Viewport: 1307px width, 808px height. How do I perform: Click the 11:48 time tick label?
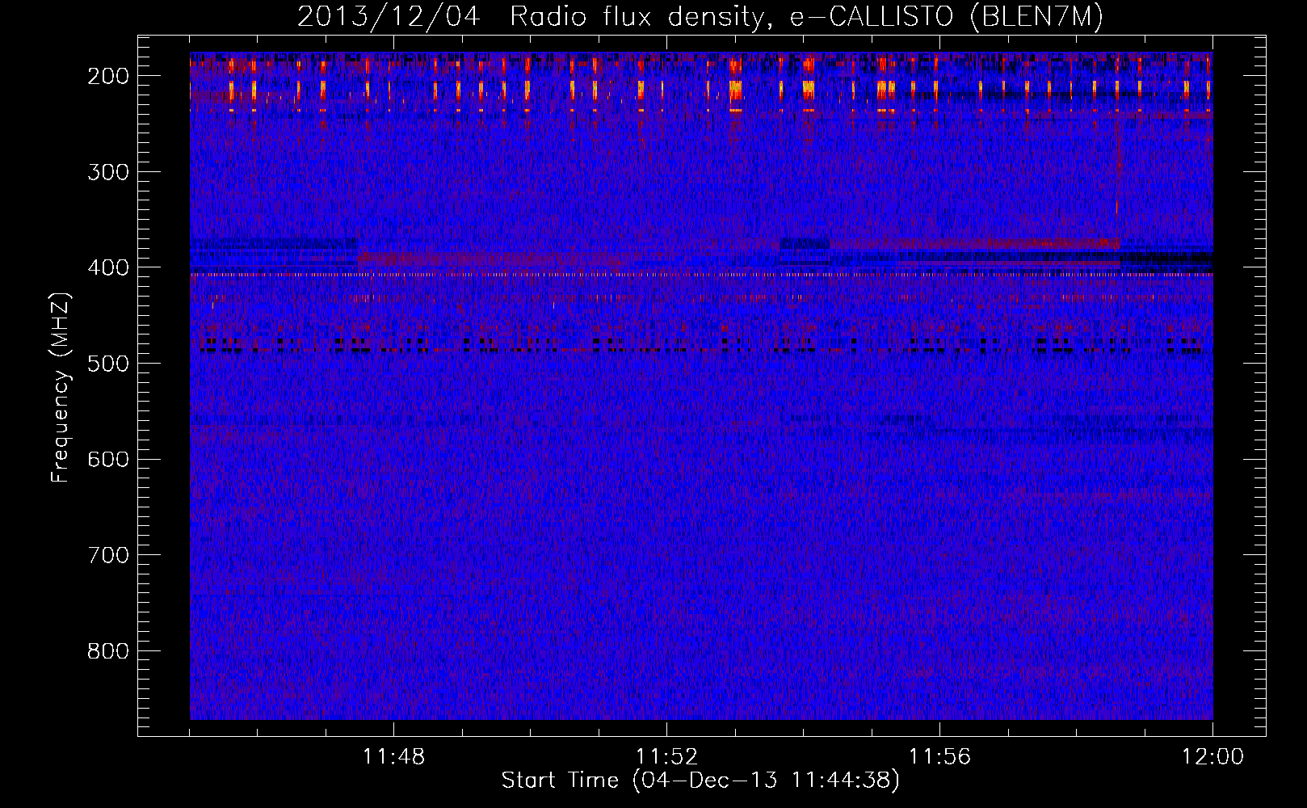(x=393, y=757)
